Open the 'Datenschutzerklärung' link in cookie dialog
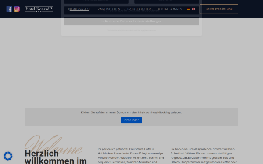Image resolution: width=263 pixels, height=164 pixels. point(133,31)
